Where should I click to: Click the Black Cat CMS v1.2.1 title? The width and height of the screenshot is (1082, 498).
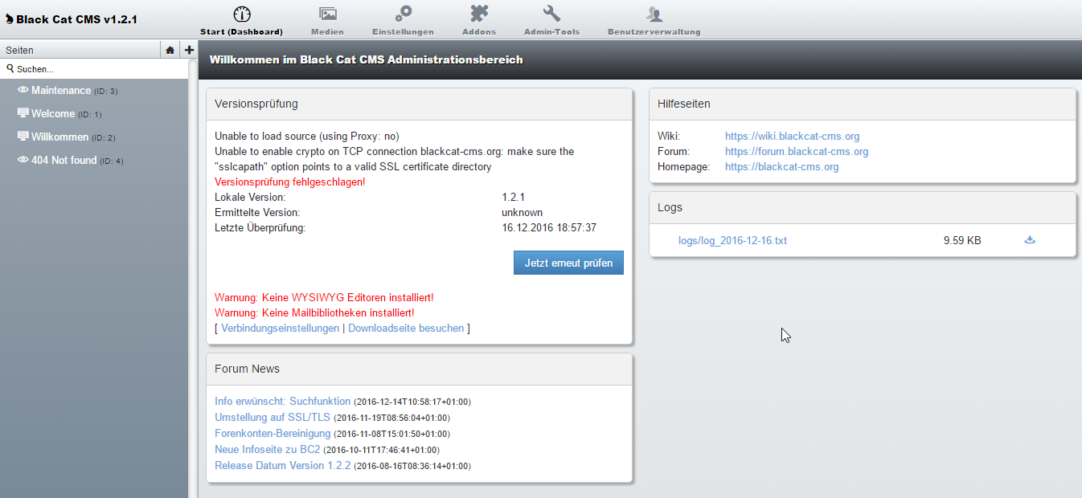(x=76, y=19)
